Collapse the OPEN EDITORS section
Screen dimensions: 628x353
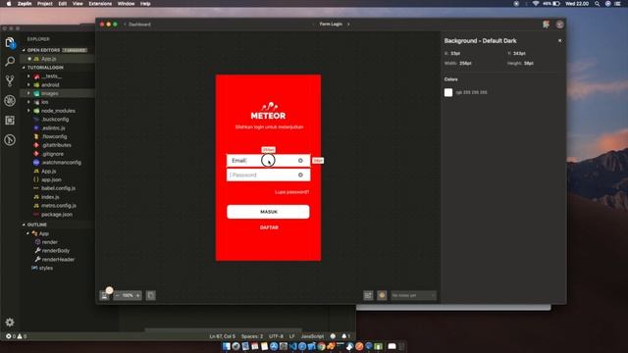click(24, 50)
